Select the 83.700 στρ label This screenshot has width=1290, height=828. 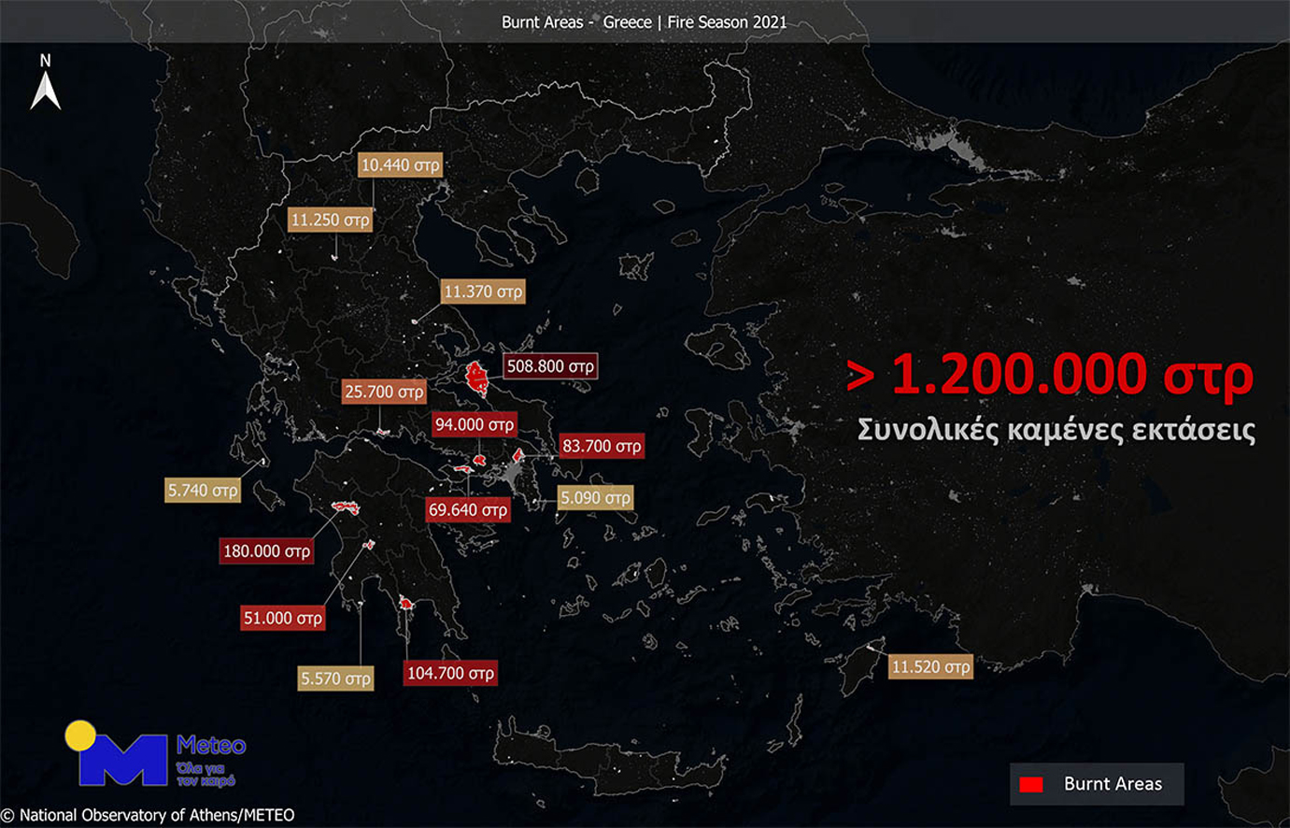click(602, 447)
